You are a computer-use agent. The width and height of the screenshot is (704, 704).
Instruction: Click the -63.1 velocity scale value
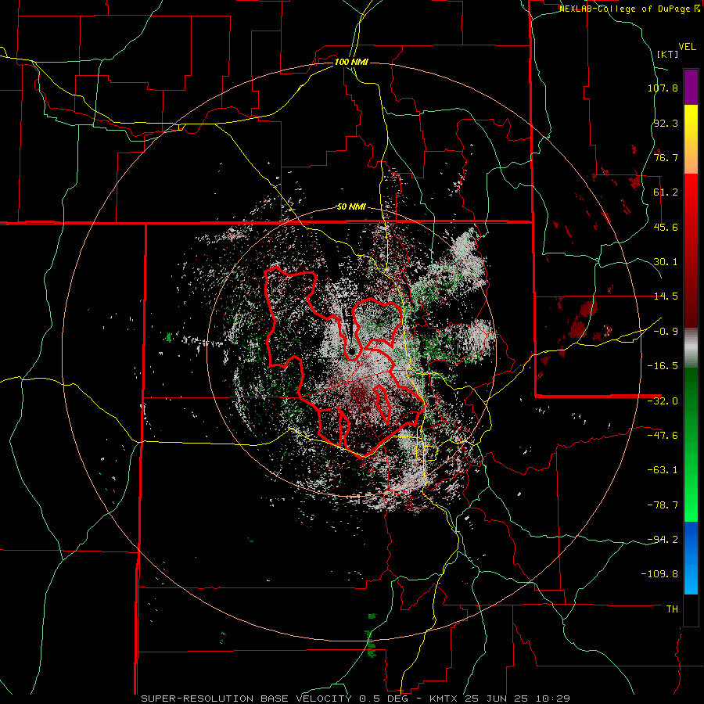(x=663, y=470)
